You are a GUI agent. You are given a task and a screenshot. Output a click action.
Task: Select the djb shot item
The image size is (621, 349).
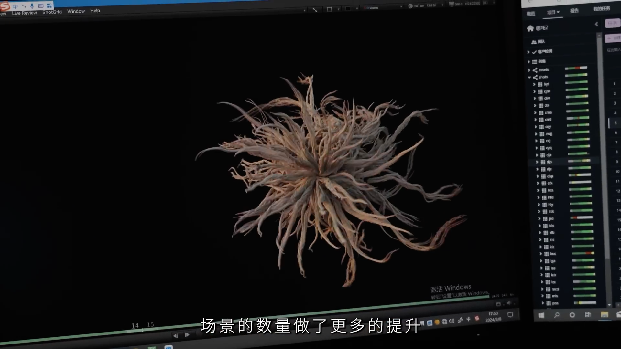[549, 162]
